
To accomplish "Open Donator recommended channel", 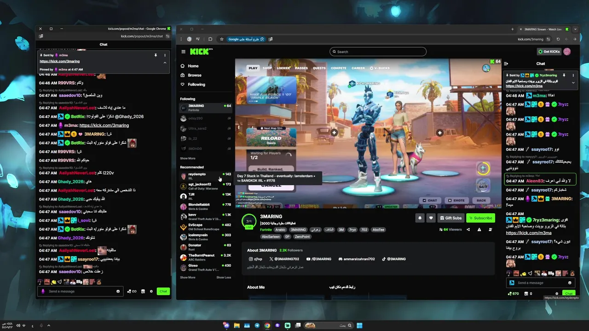I will (205, 247).
